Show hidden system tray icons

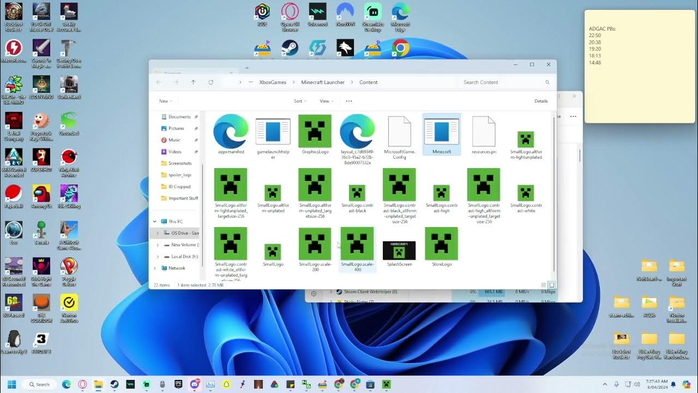coord(605,384)
